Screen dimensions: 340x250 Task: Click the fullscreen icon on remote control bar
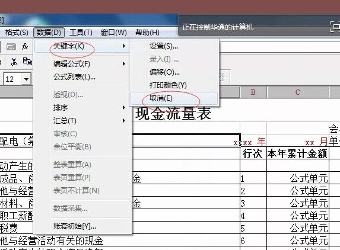coord(335,27)
